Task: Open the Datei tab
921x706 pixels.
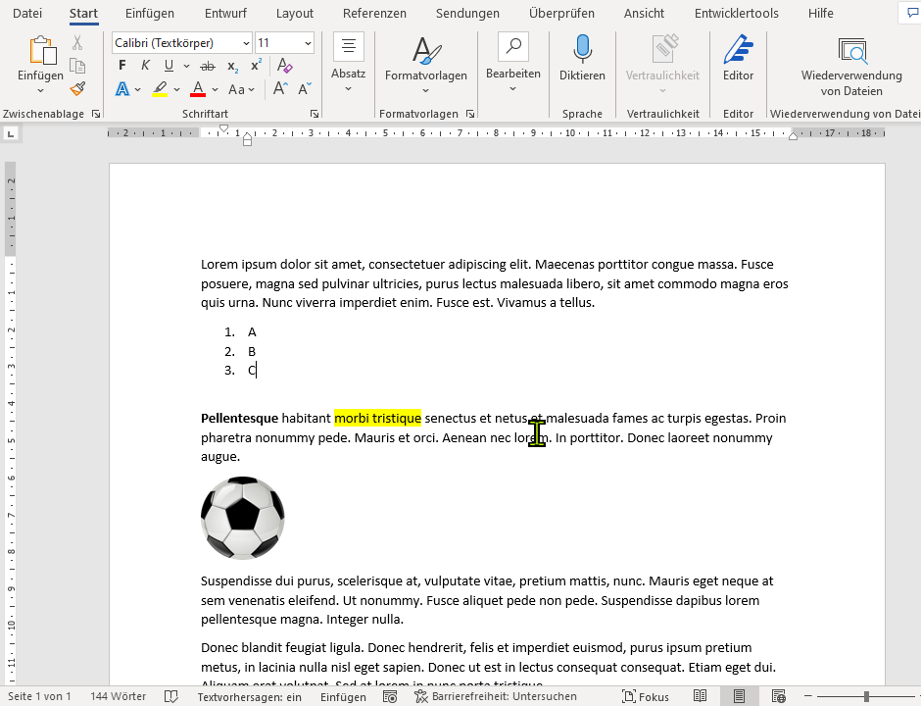Action: [x=27, y=13]
